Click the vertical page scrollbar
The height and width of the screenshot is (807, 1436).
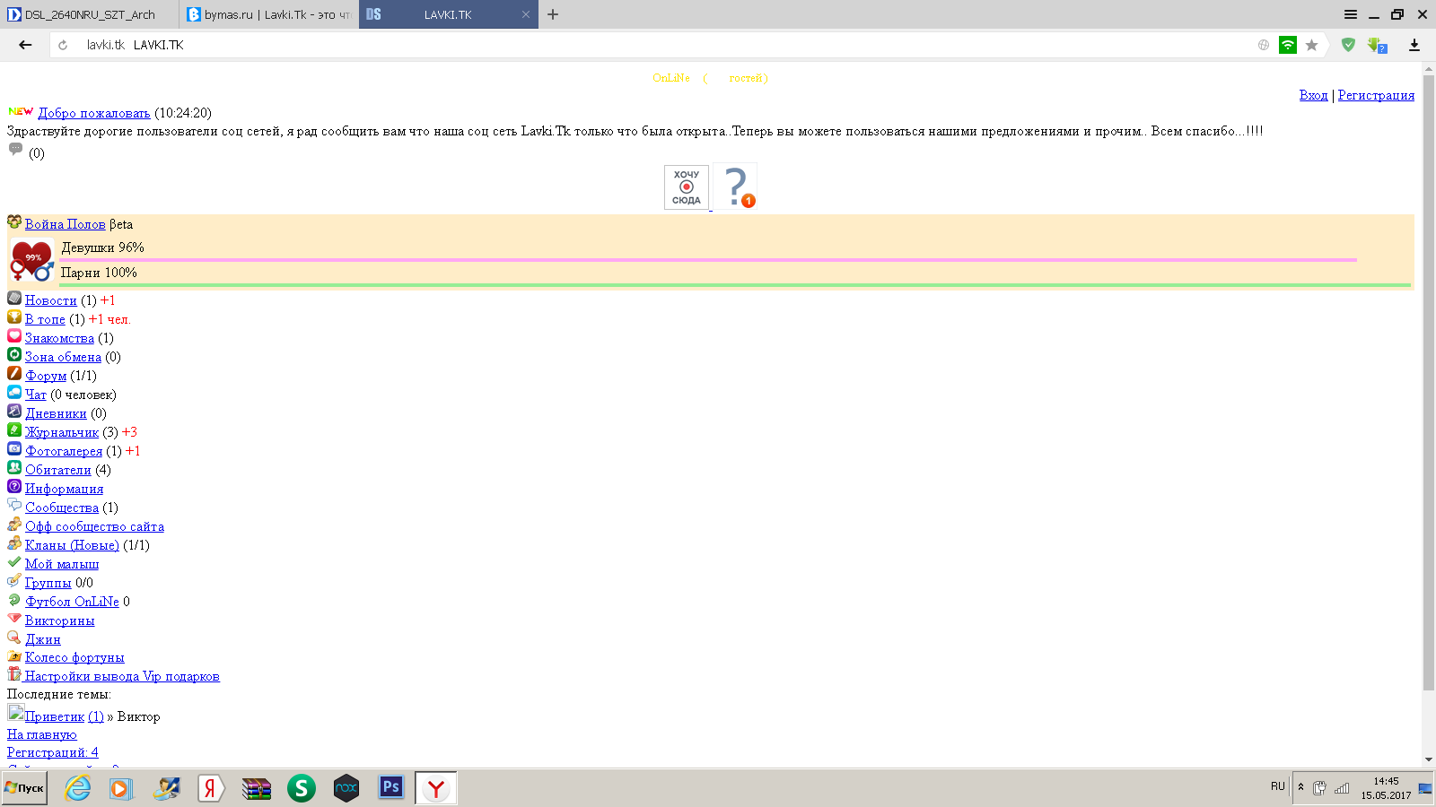click(x=1429, y=386)
